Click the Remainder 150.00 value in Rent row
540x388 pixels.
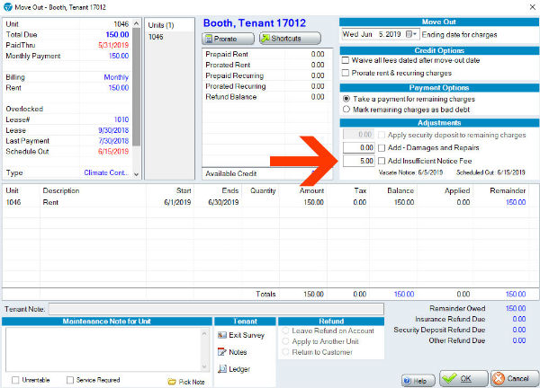(516, 202)
